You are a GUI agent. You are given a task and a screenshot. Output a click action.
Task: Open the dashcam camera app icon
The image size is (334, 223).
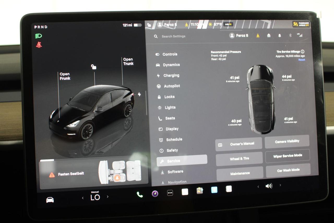pos(155,193)
